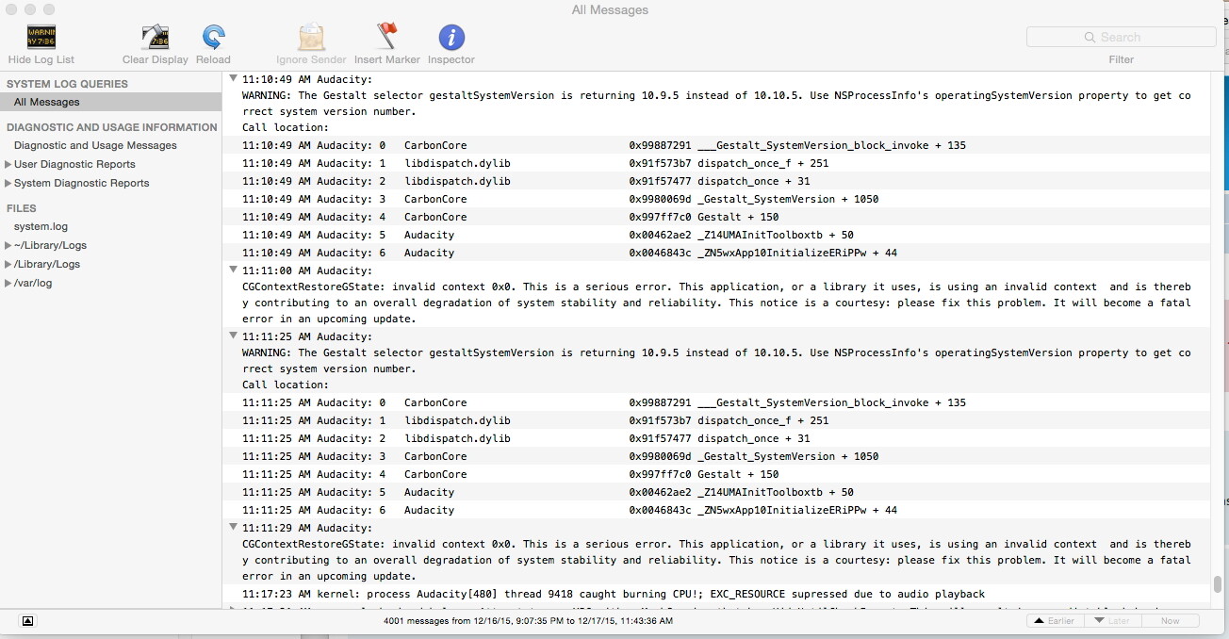This screenshot has height=639, width=1229.
Task: Expand System Diagnostic Reports triangle
Action: 8,183
